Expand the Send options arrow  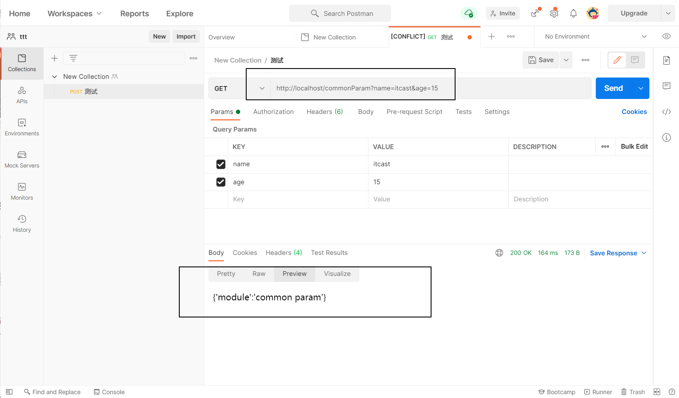641,88
